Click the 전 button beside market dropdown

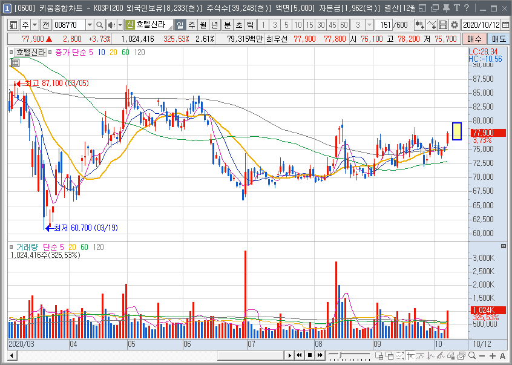(x=46, y=25)
